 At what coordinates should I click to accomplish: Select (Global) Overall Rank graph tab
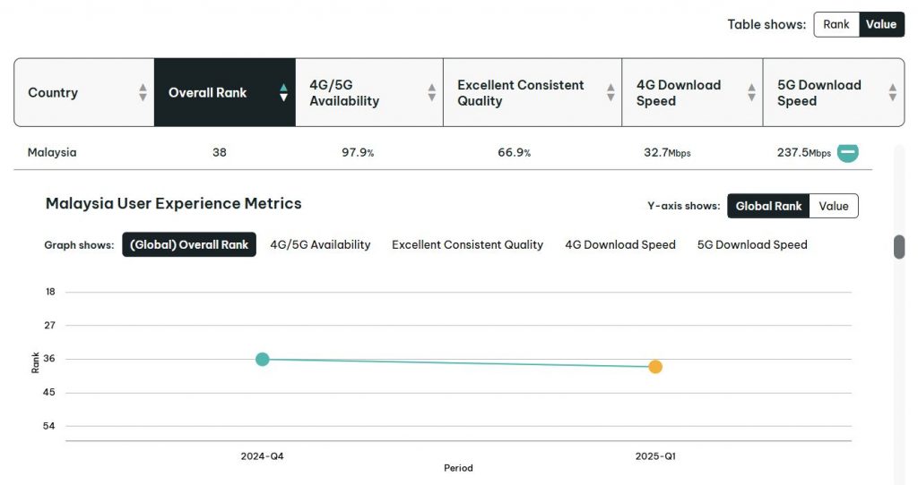point(189,244)
